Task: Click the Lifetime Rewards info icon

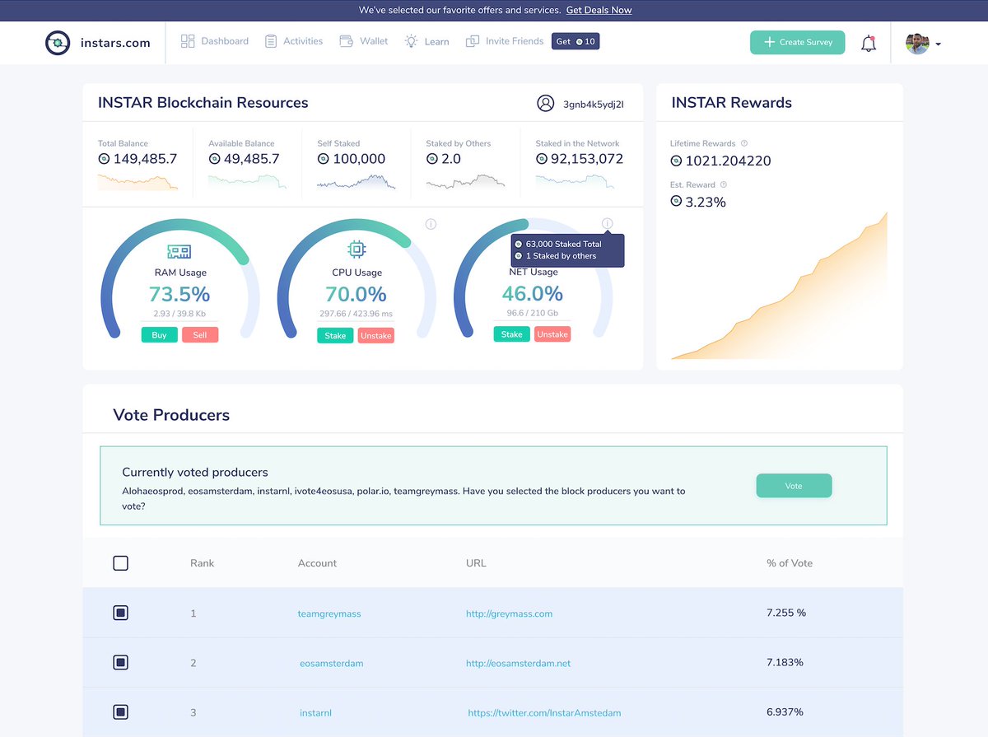Action: 744,143
